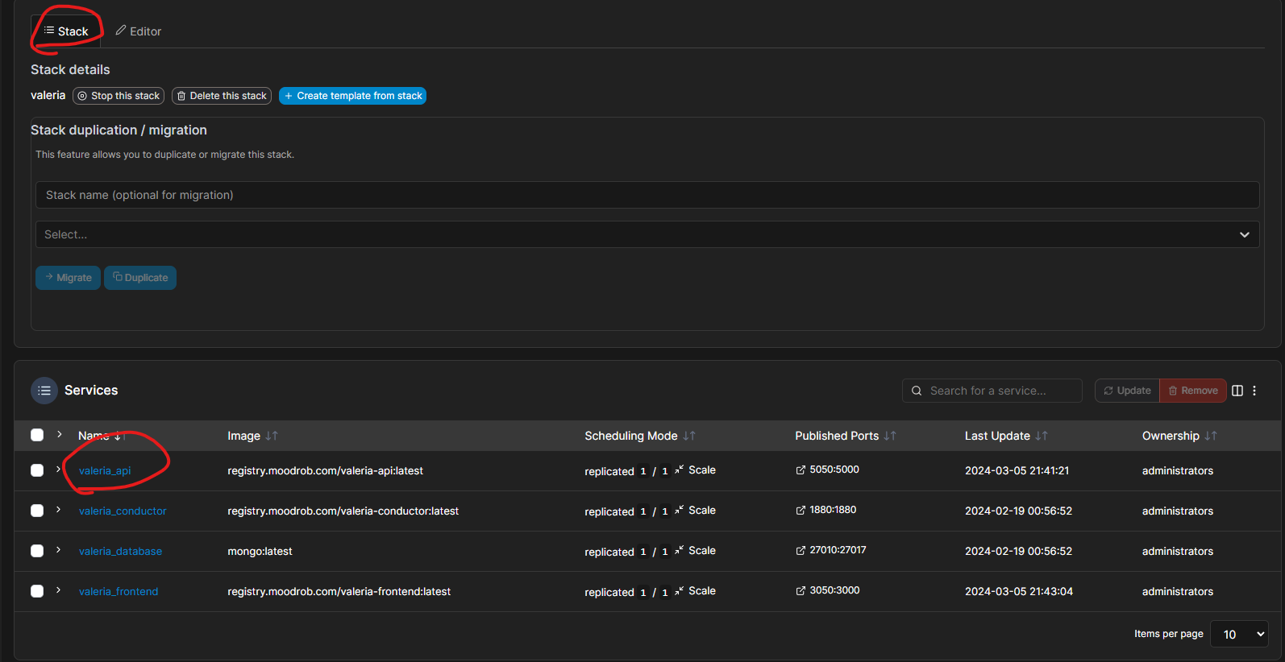Sort services by Image
Viewport: 1285px width, 662px height.
point(252,436)
